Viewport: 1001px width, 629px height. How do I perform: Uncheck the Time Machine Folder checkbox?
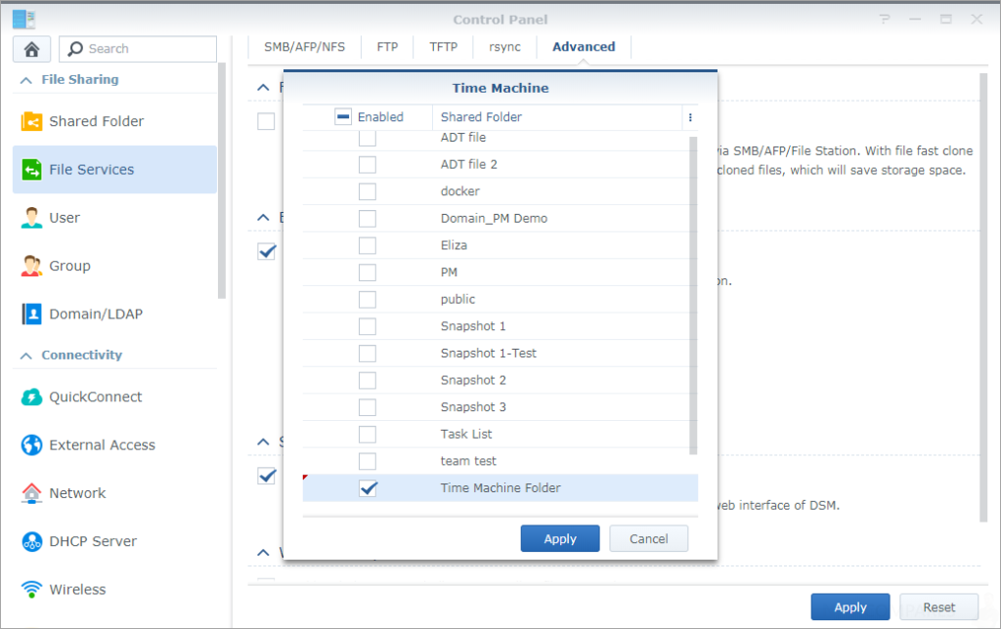(x=368, y=487)
